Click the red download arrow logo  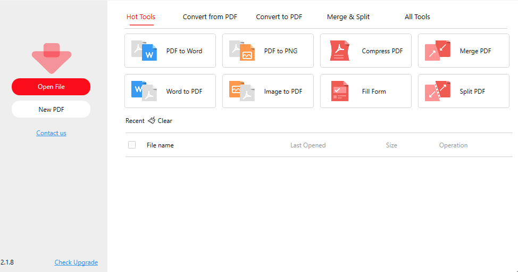pos(52,57)
